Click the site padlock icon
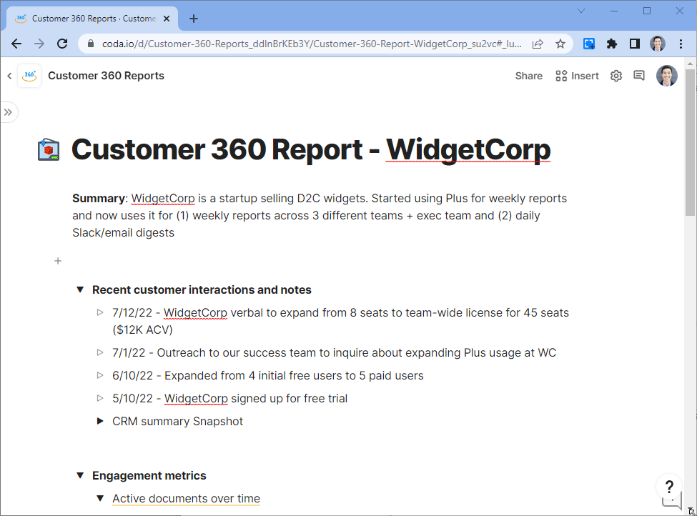The image size is (697, 516). click(91, 44)
